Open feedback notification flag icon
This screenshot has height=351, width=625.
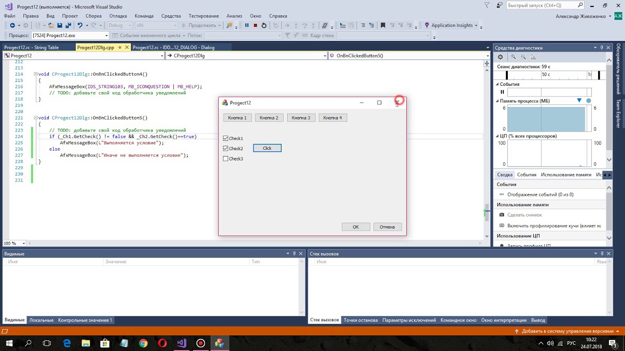click(487, 5)
